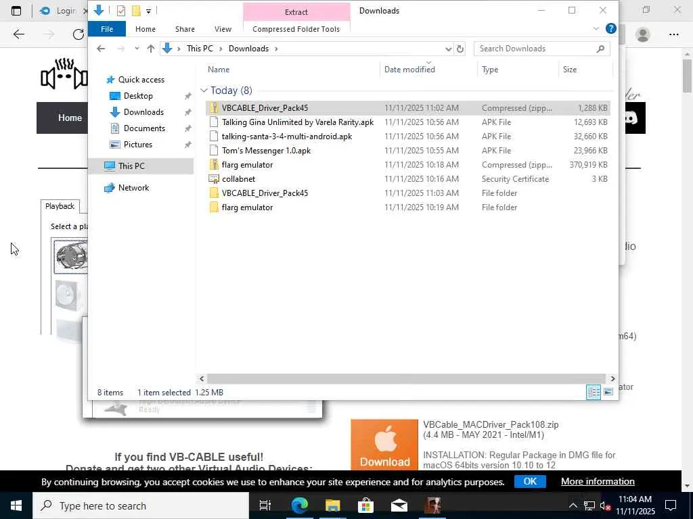This screenshot has height=519, width=693.
Task: Open the File menu in Explorer
Action: coord(107,29)
